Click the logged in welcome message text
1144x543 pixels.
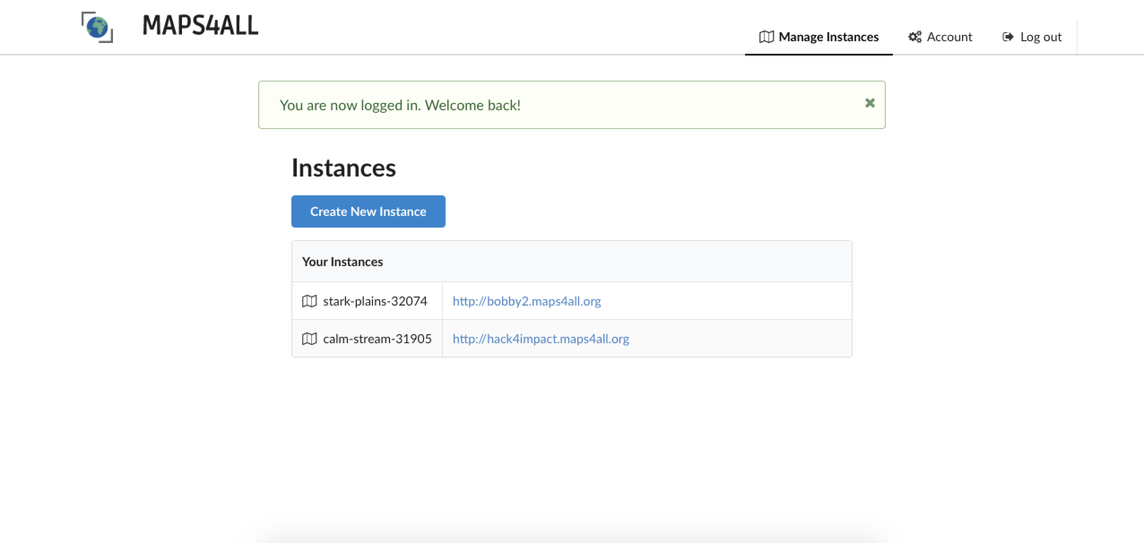coord(400,105)
